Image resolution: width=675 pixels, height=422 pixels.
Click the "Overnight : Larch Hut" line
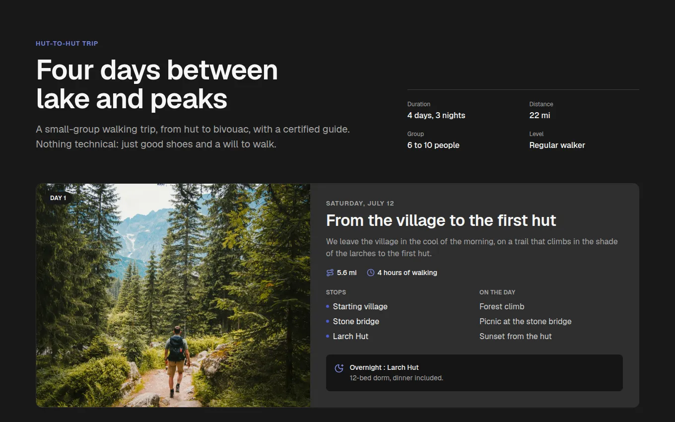(x=384, y=368)
